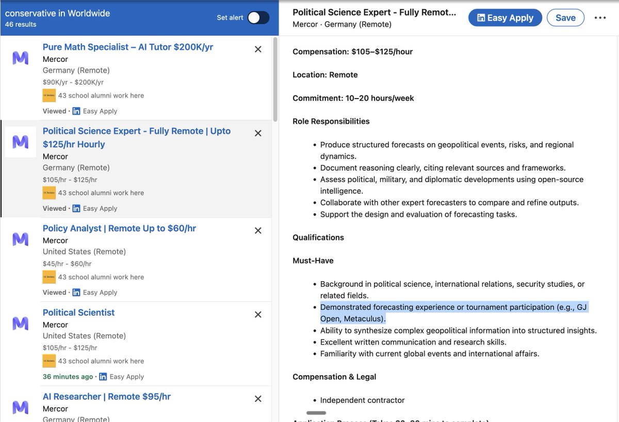Click the Mercor logo for the AI Researcher job

[x=20, y=408]
